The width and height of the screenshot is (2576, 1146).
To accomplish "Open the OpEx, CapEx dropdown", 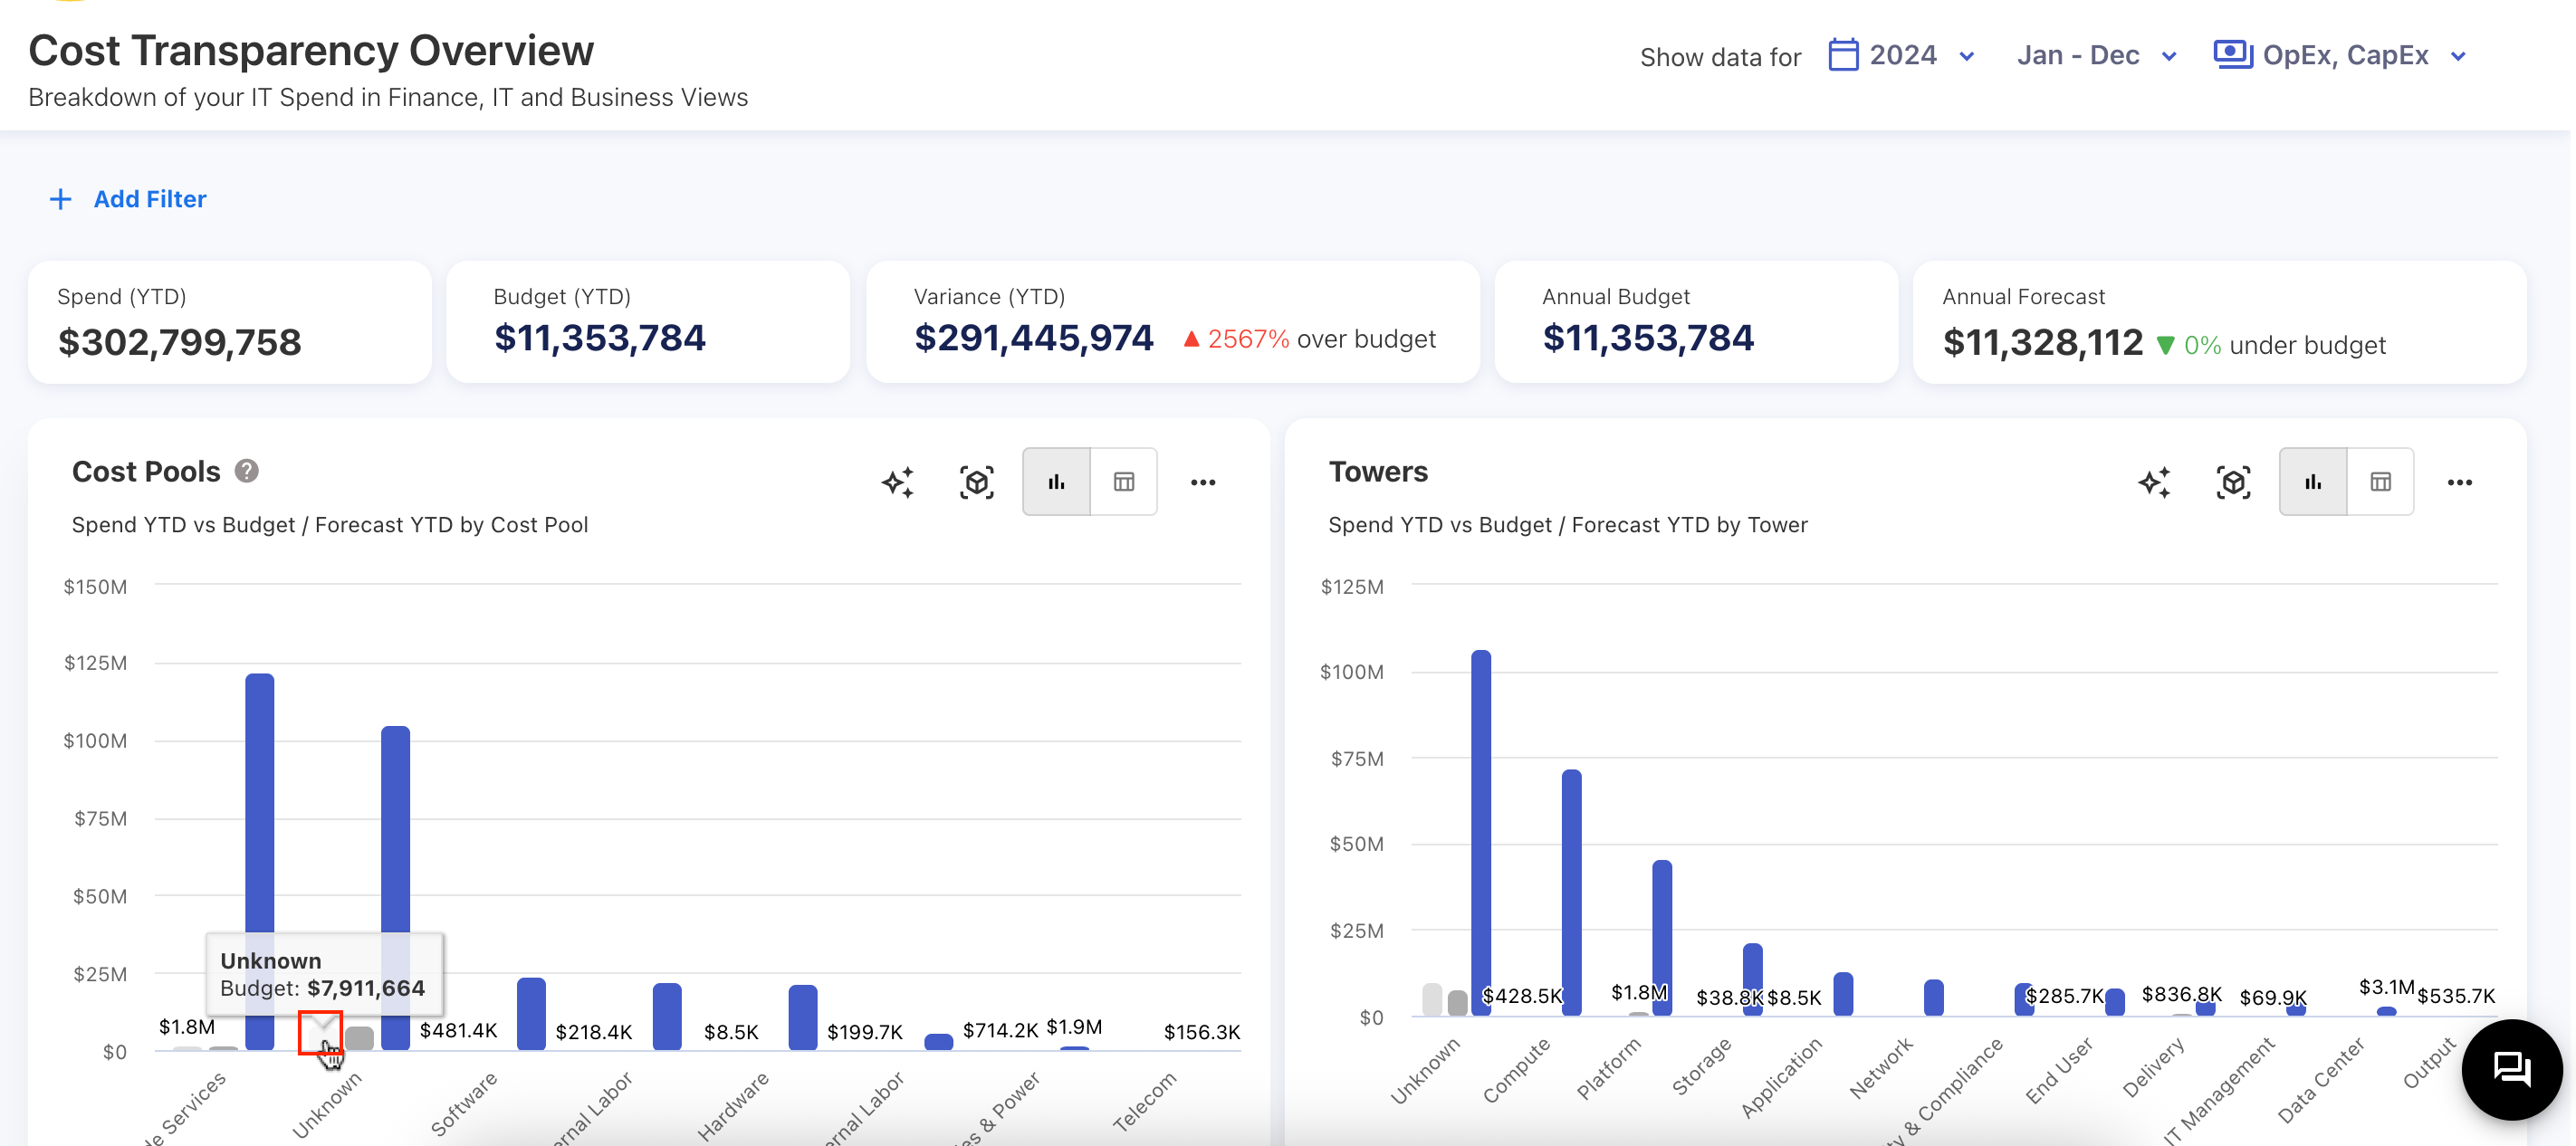I will coord(2345,55).
